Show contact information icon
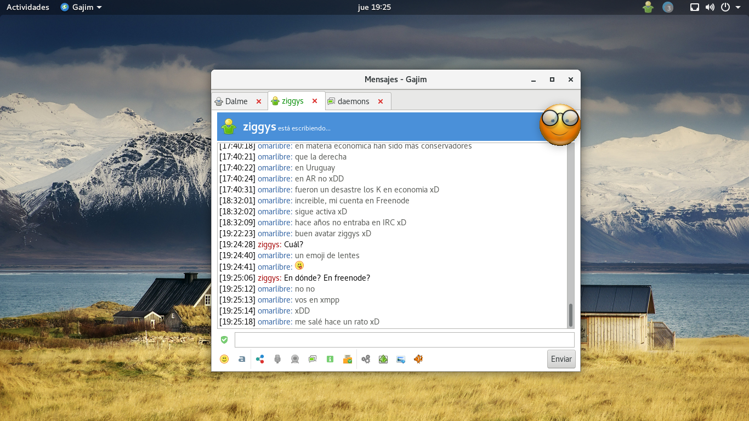The width and height of the screenshot is (749, 421). coord(330,360)
